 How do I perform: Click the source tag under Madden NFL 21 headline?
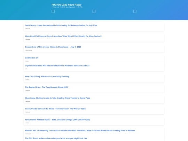(x=28, y=134)
